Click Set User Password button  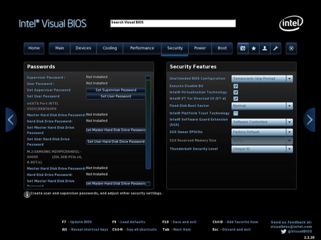coord(115,96)
